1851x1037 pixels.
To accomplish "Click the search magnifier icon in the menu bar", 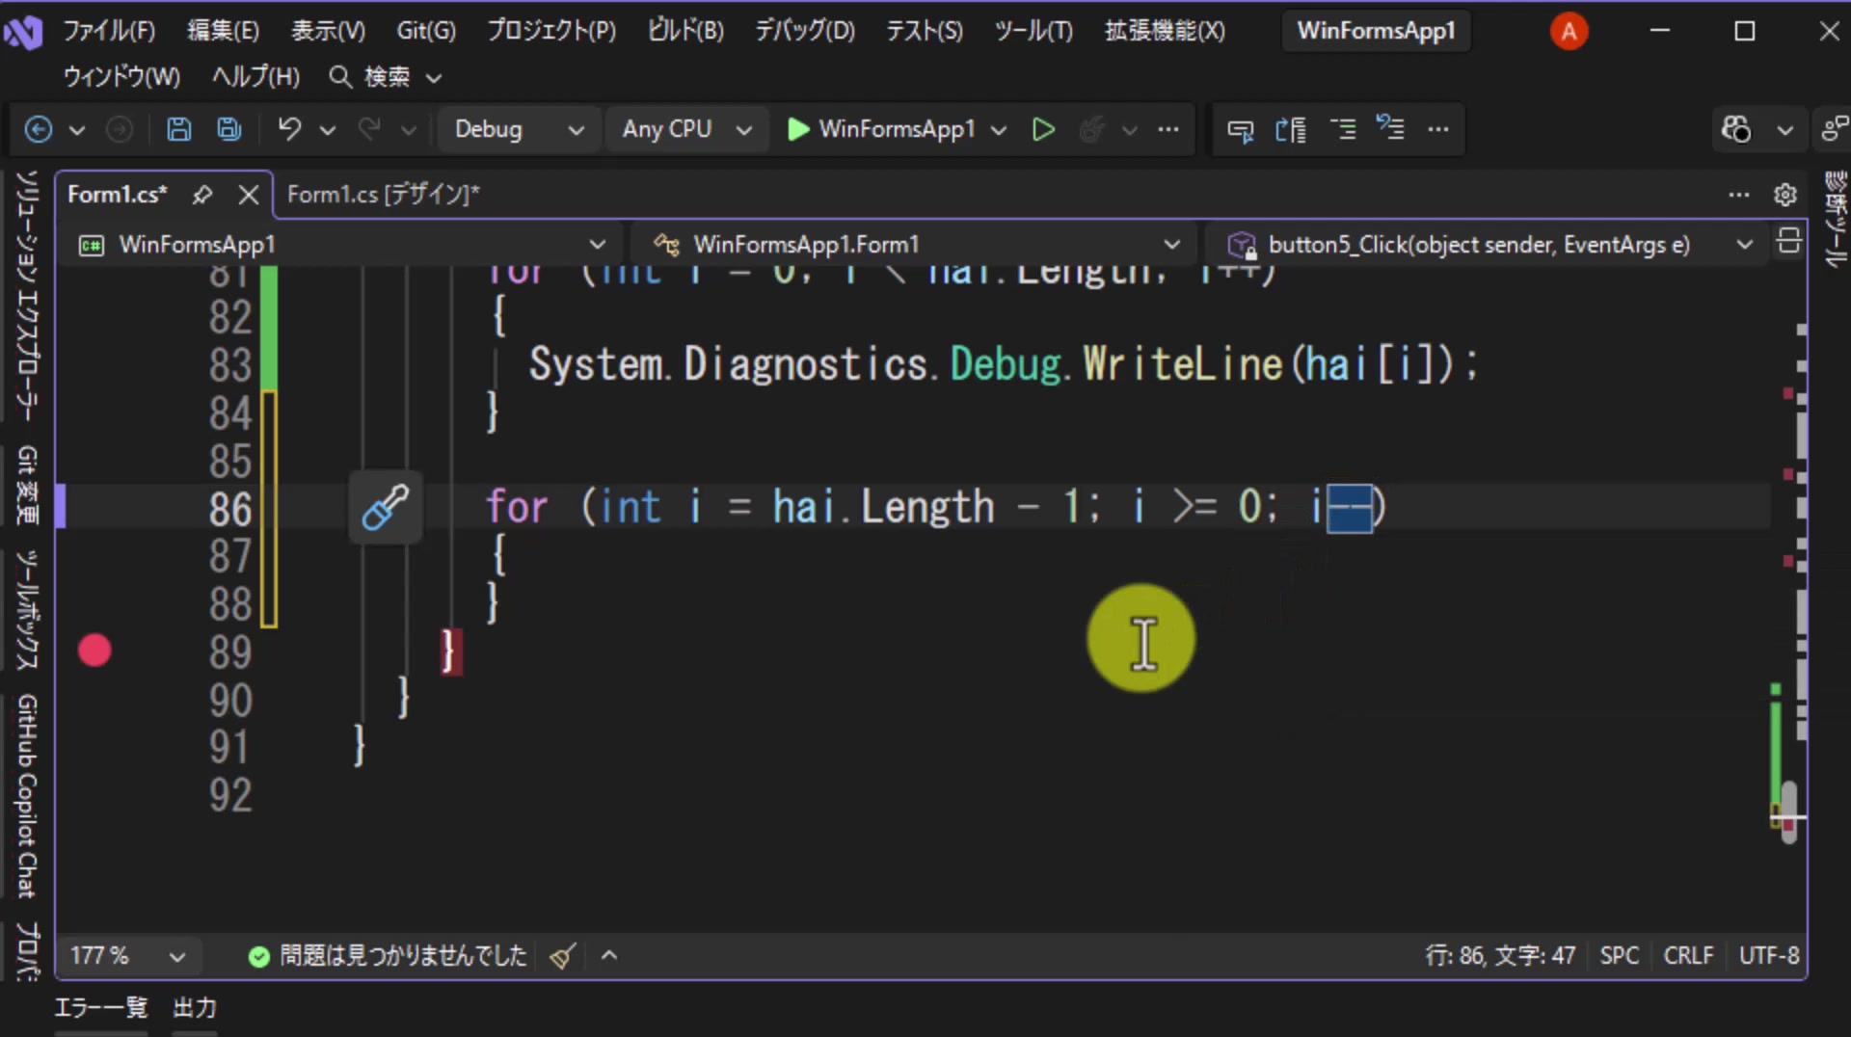I will (x=340, y=77).
